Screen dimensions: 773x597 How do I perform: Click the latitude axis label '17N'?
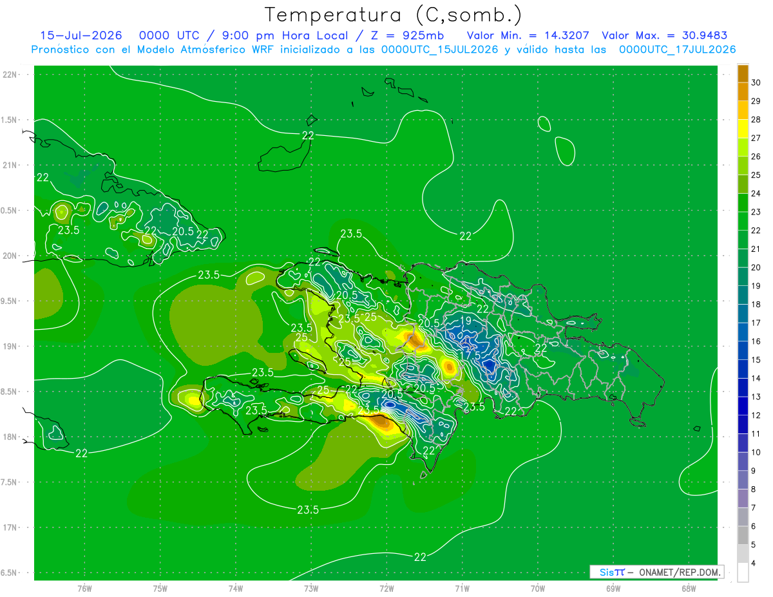point(10,527)
